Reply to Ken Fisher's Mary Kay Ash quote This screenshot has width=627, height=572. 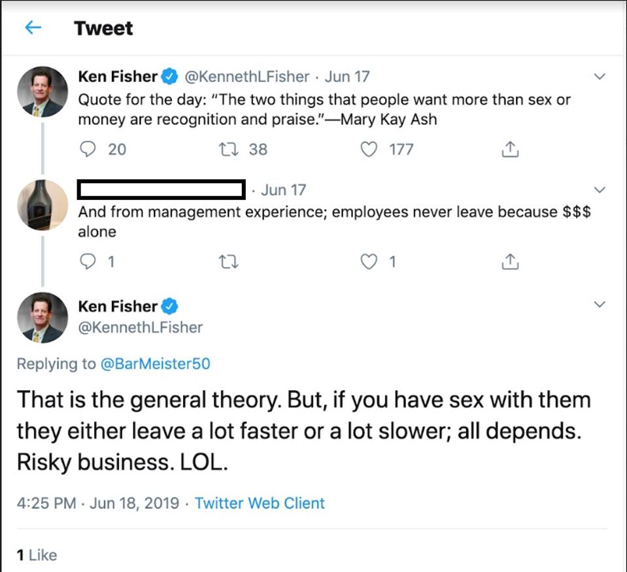click(88, 149)
